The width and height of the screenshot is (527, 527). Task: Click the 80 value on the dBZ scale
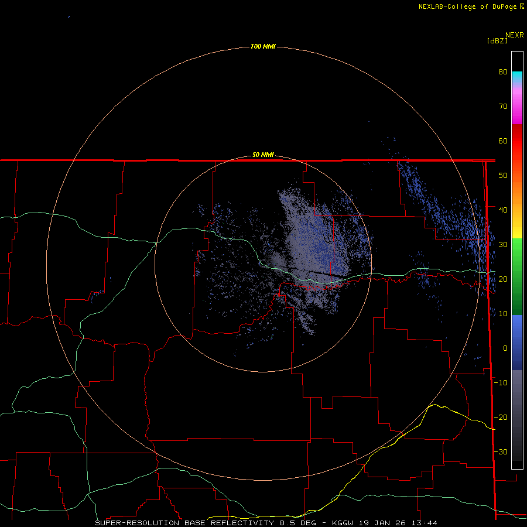pos(503,71)
